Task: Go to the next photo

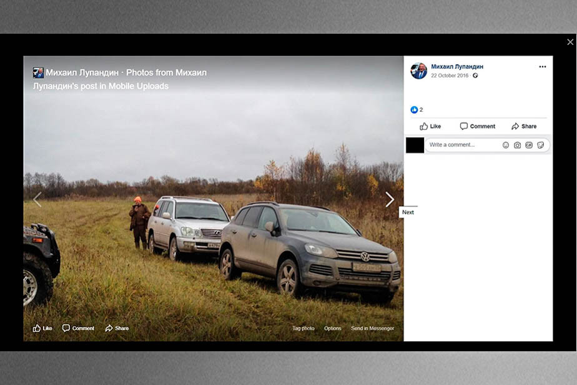Action: (390, 199)
